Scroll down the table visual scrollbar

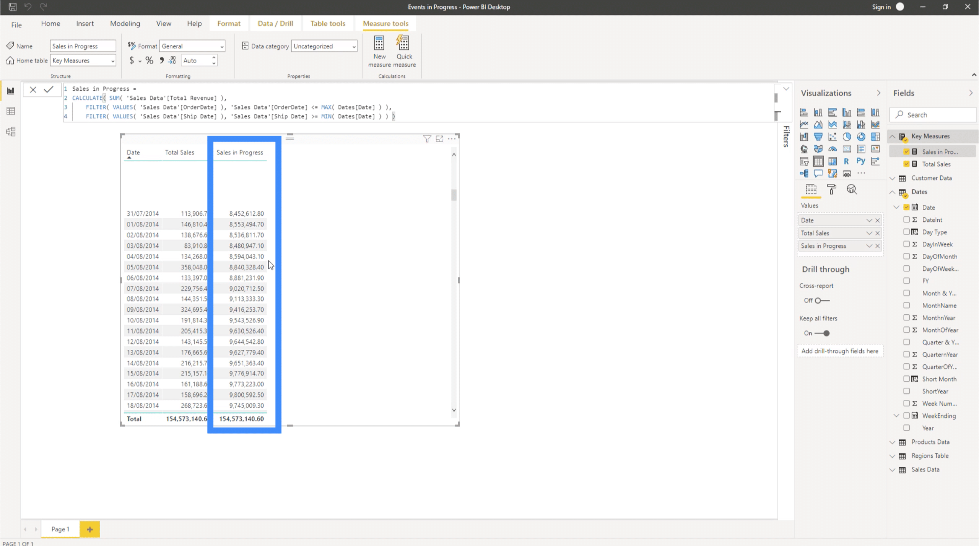(x=455, y=409)
